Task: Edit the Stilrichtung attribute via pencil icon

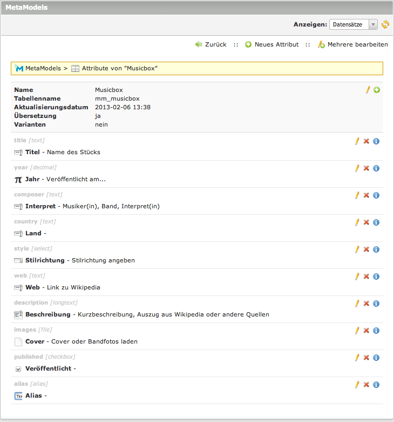Action: click(x=357, y=249)
